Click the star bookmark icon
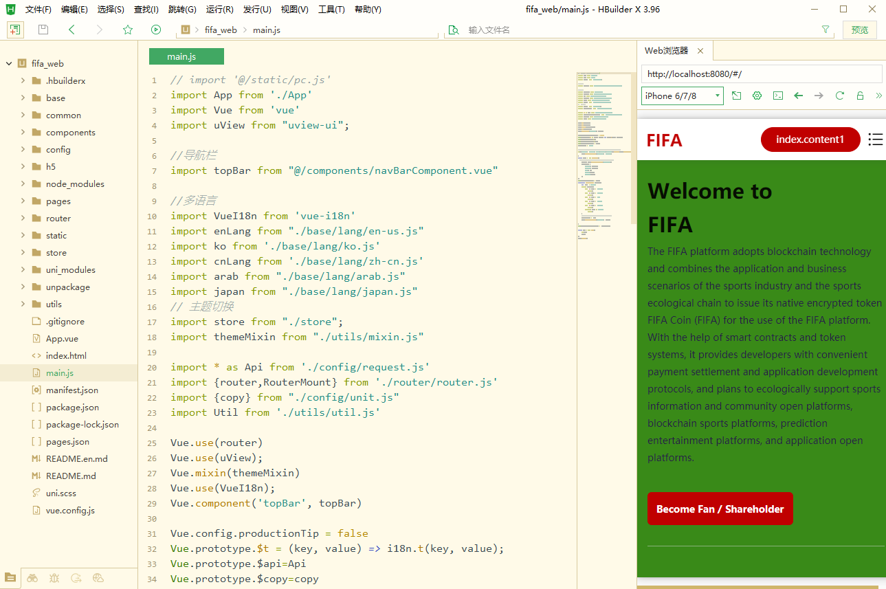The image size is (886, 589). point(128,30)
